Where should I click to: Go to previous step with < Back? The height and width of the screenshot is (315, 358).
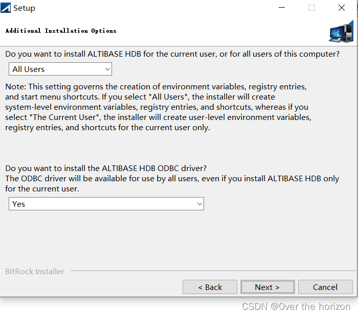210,287
